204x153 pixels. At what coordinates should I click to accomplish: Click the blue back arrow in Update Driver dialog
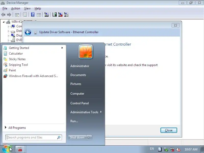(x=28, y=32)
